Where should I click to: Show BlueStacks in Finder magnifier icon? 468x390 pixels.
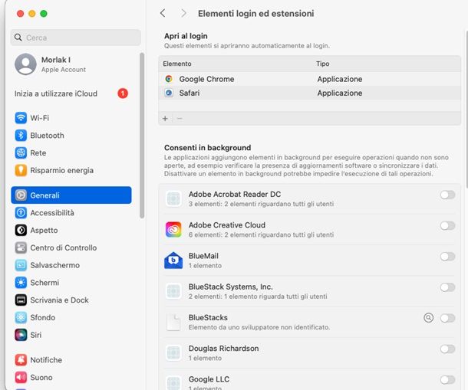(428, 318)
